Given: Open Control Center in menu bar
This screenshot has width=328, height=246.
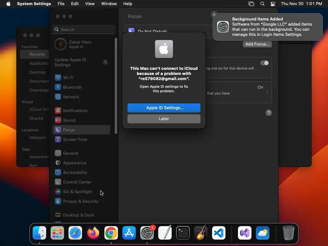Looking at the screenshot, I should [x=273, y=4].
